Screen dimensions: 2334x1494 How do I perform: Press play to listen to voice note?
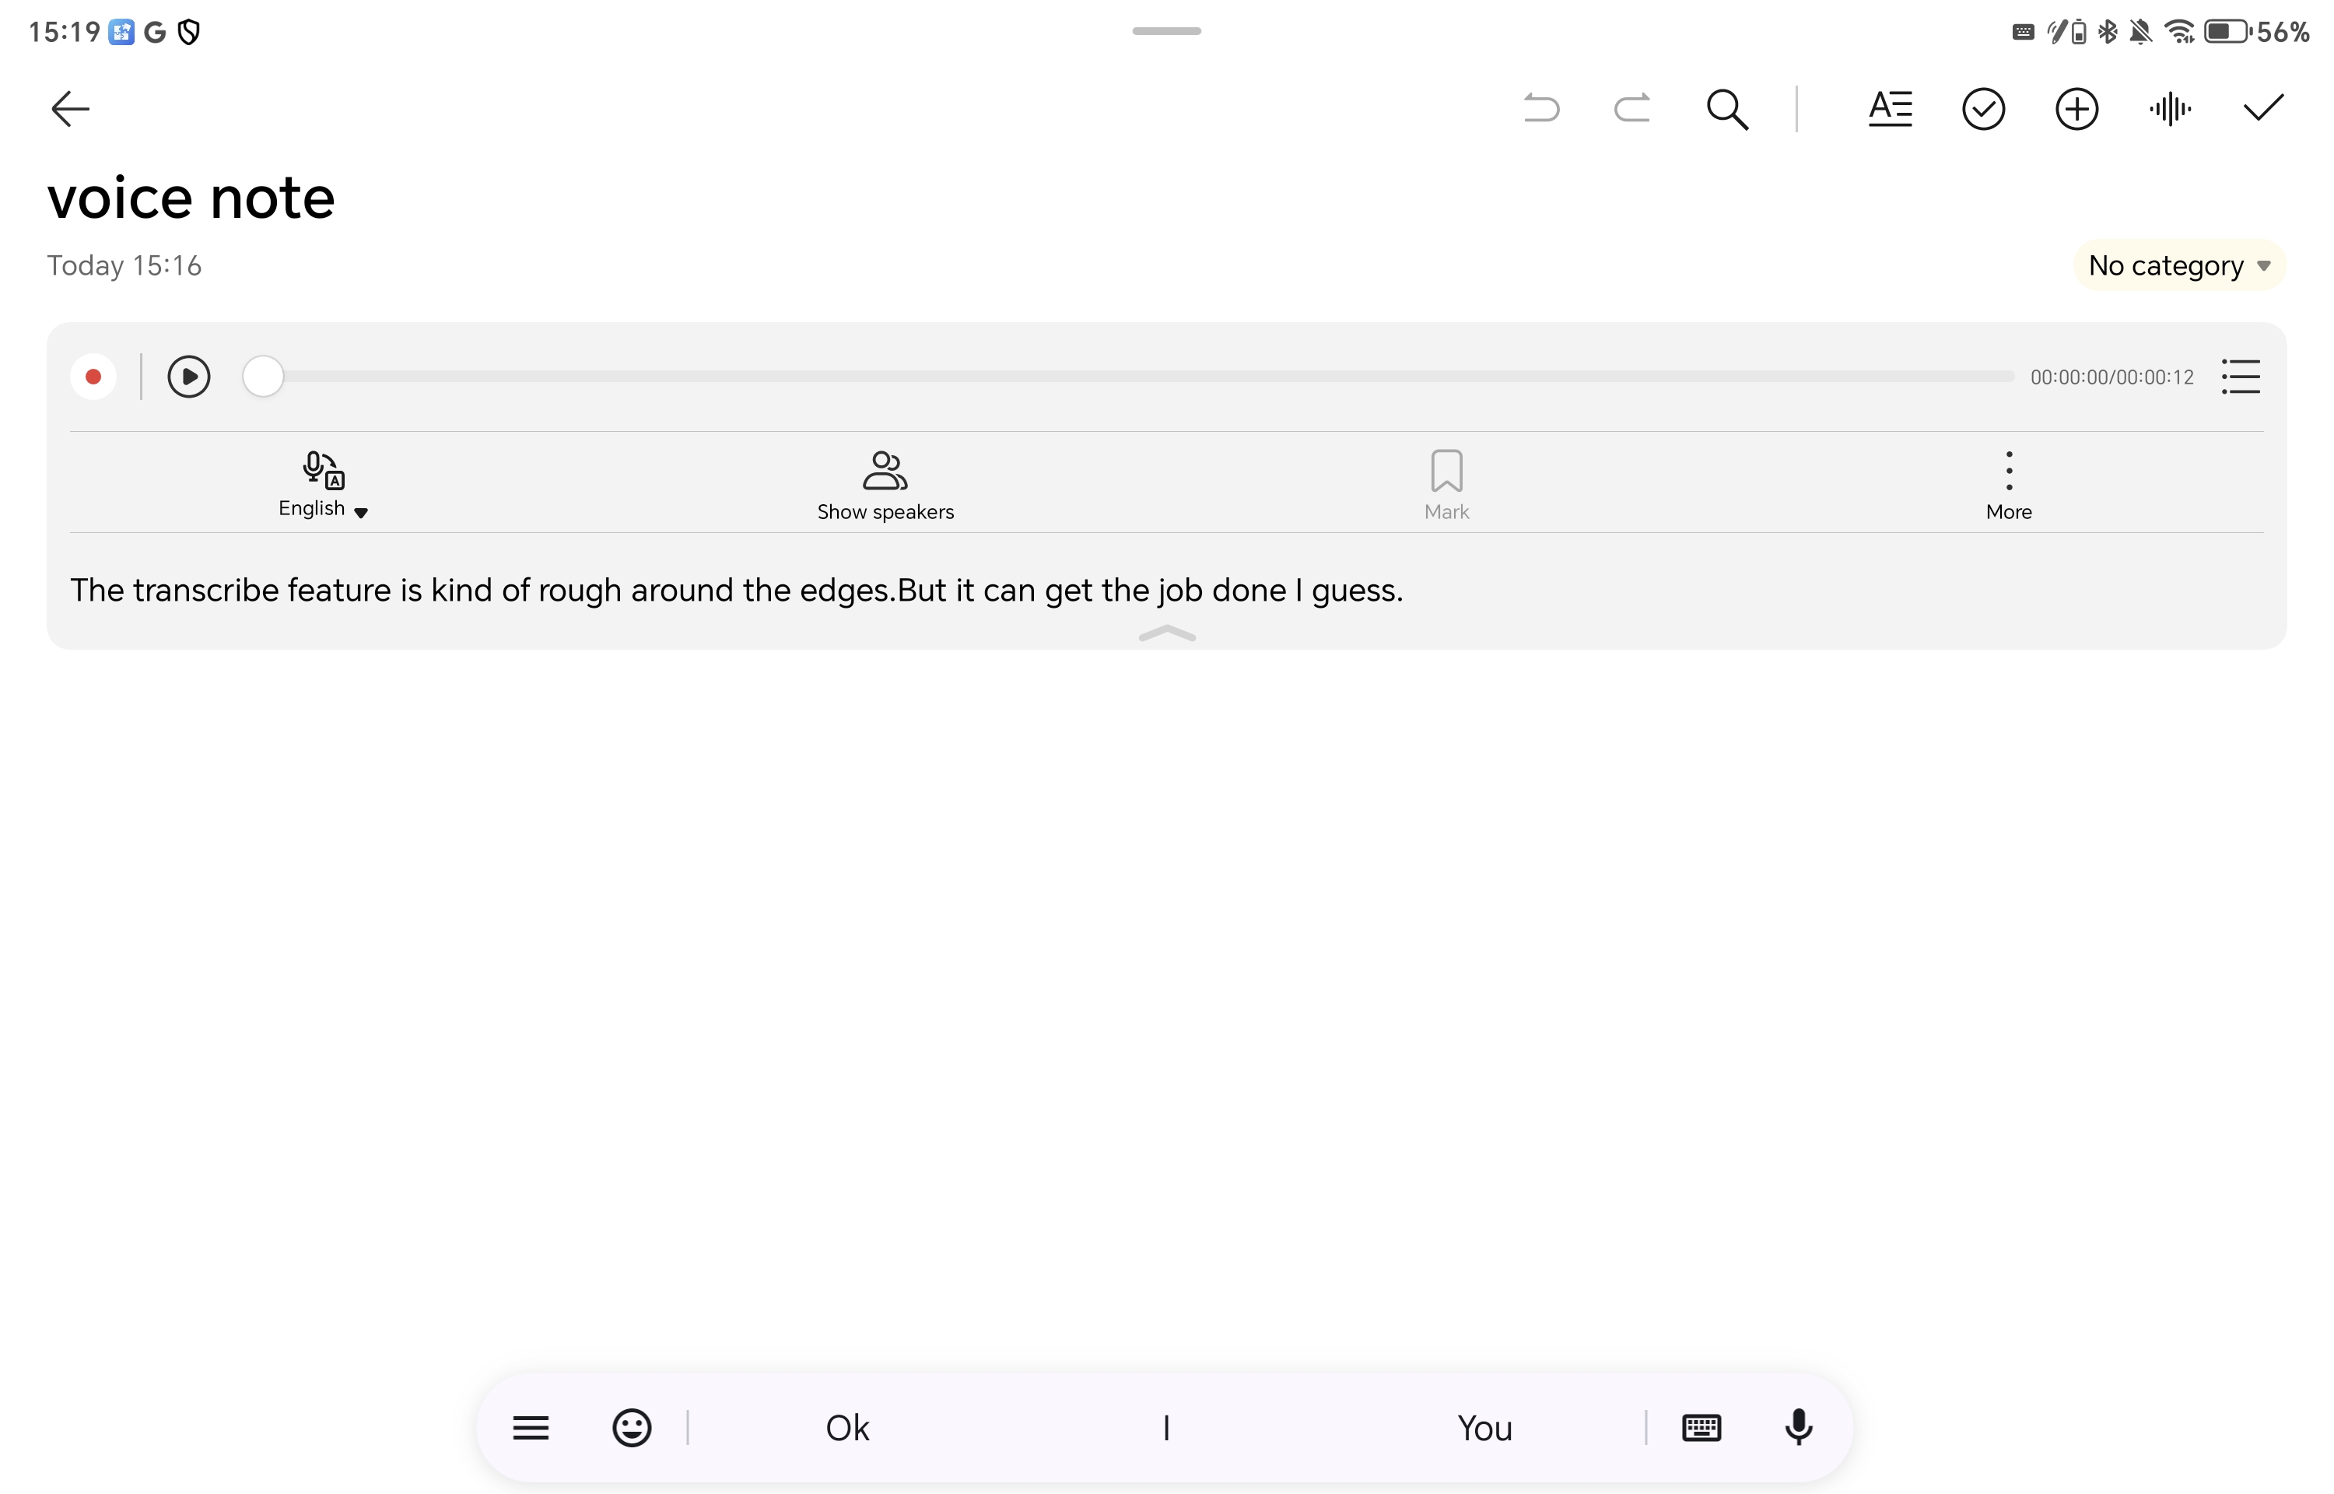pyautogui.click(x=187, y=376)
